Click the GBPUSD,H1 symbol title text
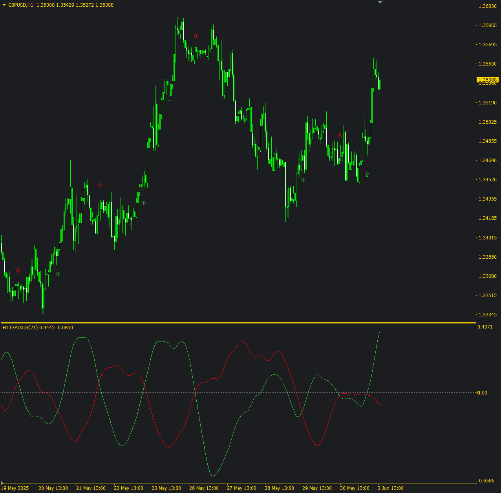Viewport: 501px width, 493px height. (x=21, y=5)
